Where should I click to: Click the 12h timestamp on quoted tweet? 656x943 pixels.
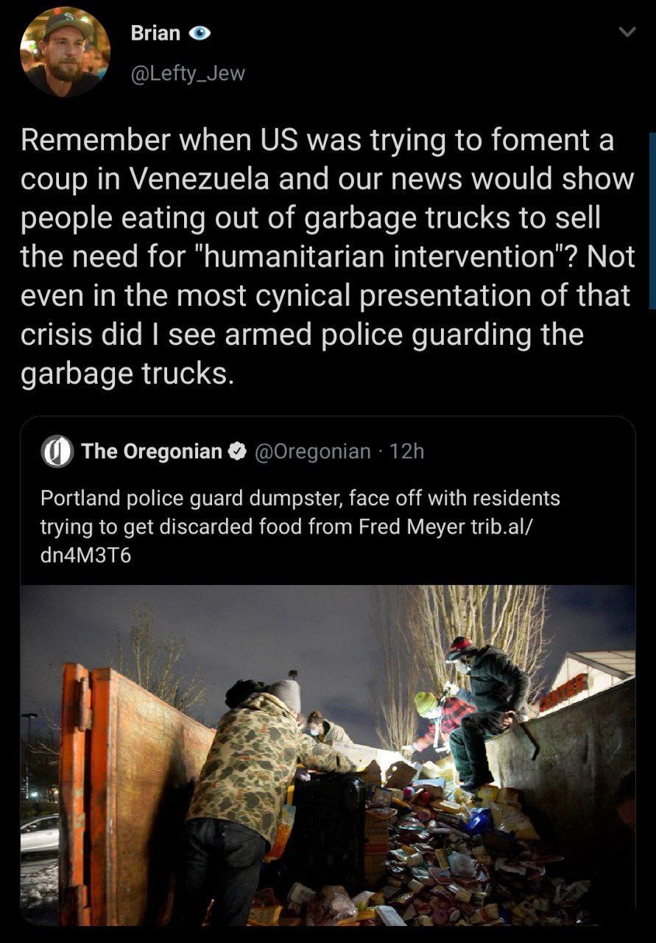pyautogui.click(x=406, y=451)
